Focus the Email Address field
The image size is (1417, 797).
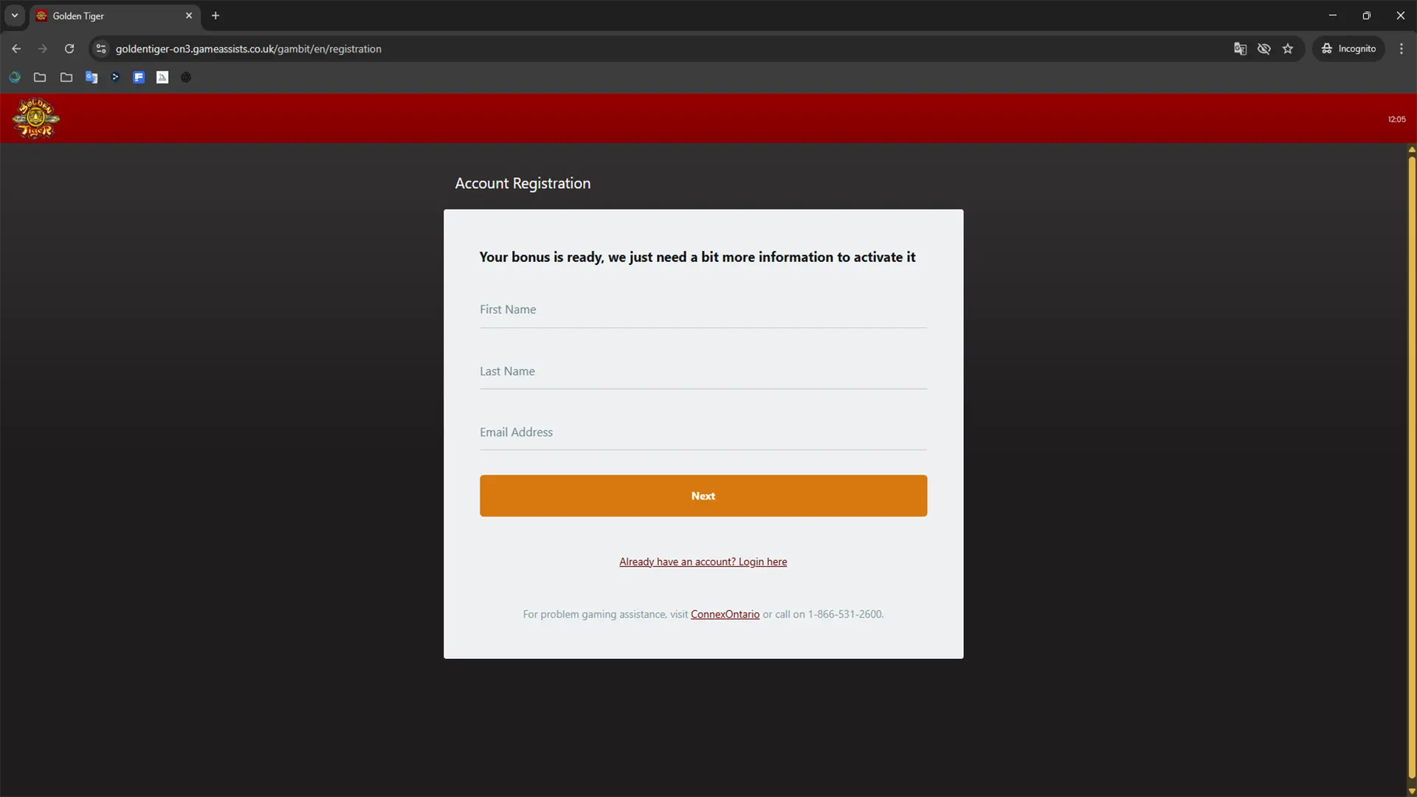(x=703, y=432)
